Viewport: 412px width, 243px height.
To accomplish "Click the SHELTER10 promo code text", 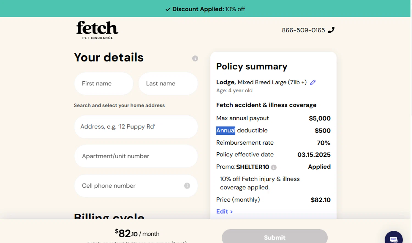I will 252,167.
